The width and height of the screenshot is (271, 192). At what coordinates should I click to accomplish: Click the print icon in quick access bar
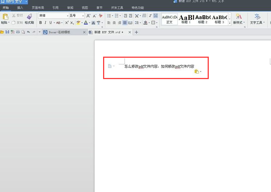click(x=18, y=32)
